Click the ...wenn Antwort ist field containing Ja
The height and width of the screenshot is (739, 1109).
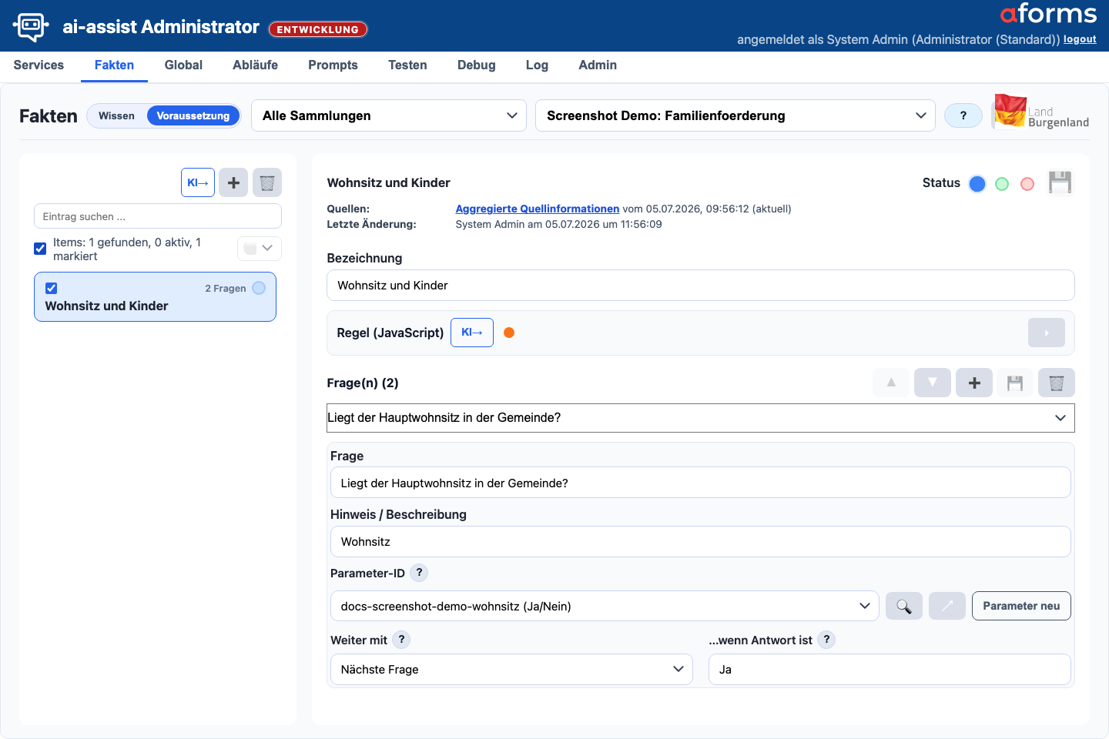890,669
